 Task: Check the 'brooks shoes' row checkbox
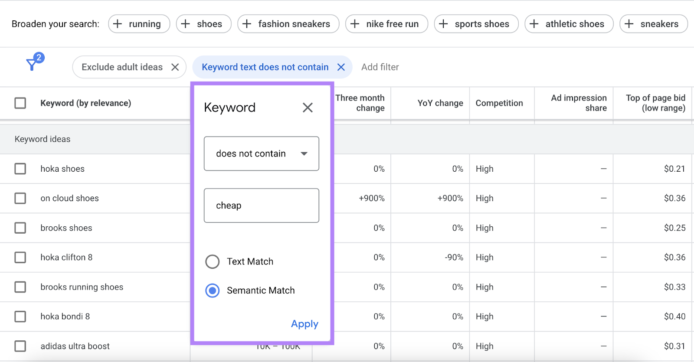pyautogui.click(x=20, y=228)
